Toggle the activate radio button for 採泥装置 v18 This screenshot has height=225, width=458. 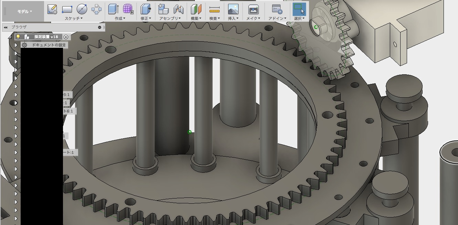coord(66,37)
